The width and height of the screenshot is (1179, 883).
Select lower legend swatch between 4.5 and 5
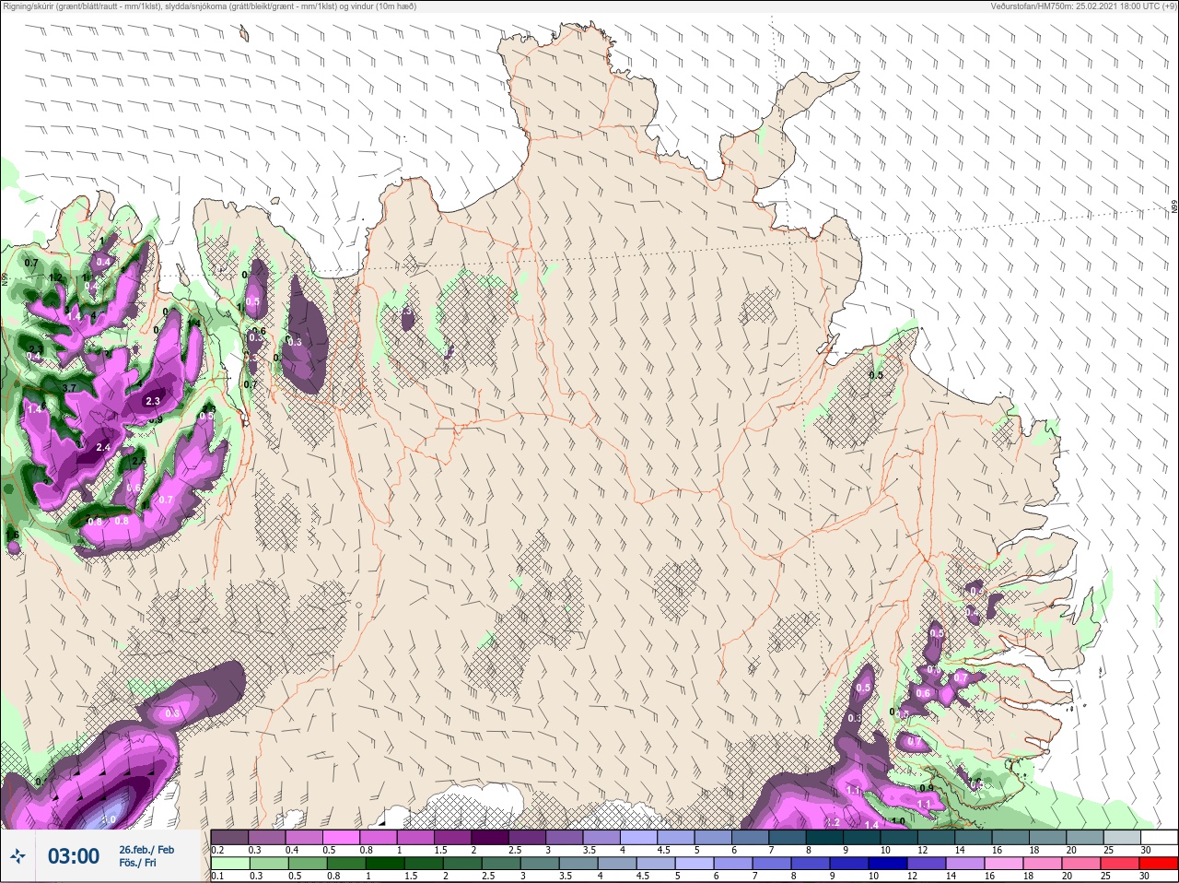(x=655, y=864)
